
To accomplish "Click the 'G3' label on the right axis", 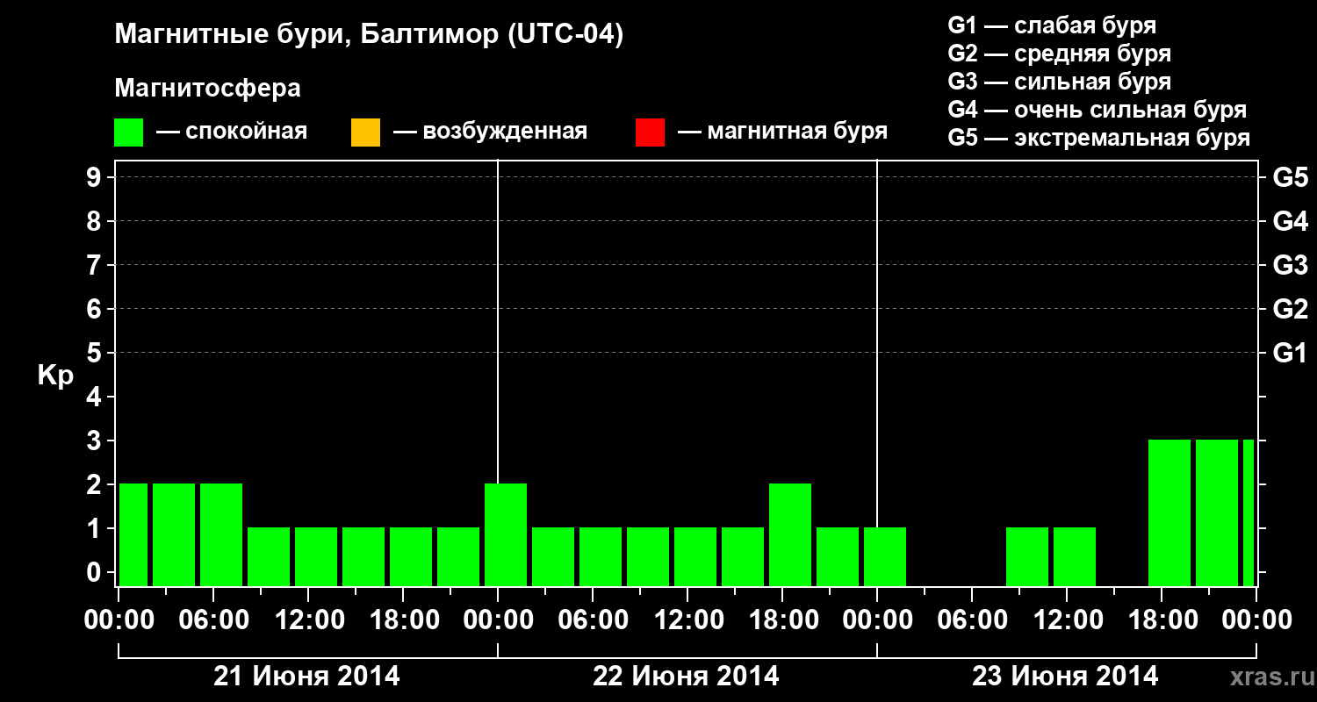I will [x=1290, y=266].
